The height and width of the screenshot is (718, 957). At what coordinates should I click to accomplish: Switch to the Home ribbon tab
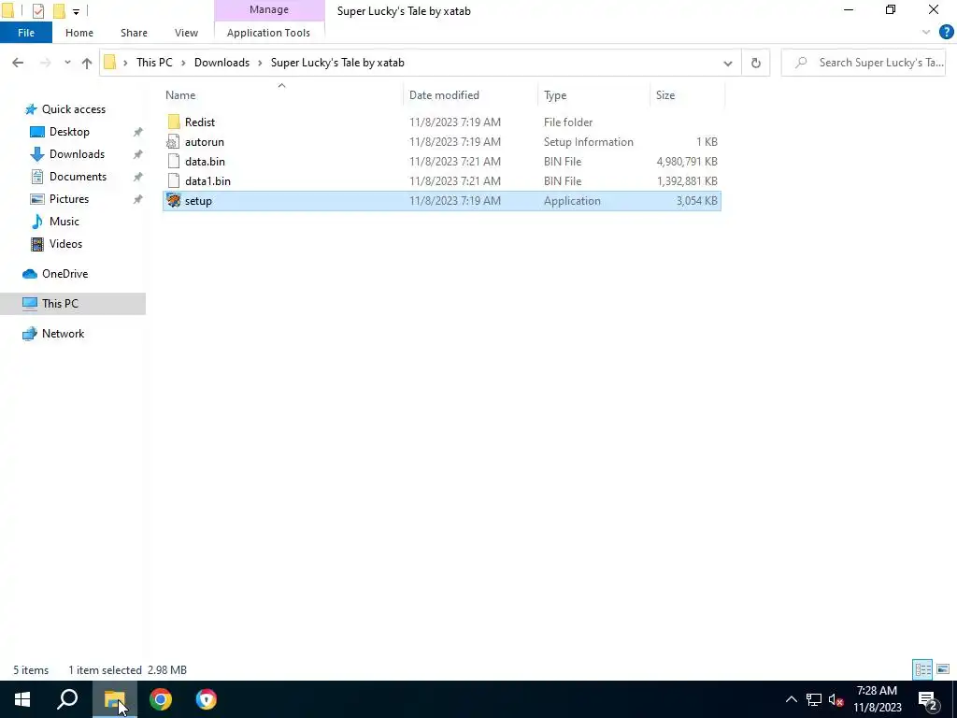pyautogui.click(x=79, y=33)
